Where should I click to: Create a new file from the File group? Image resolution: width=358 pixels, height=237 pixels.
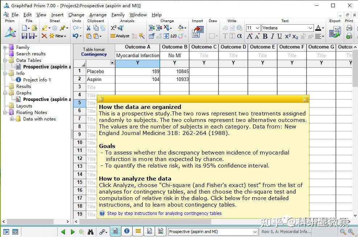24,28
